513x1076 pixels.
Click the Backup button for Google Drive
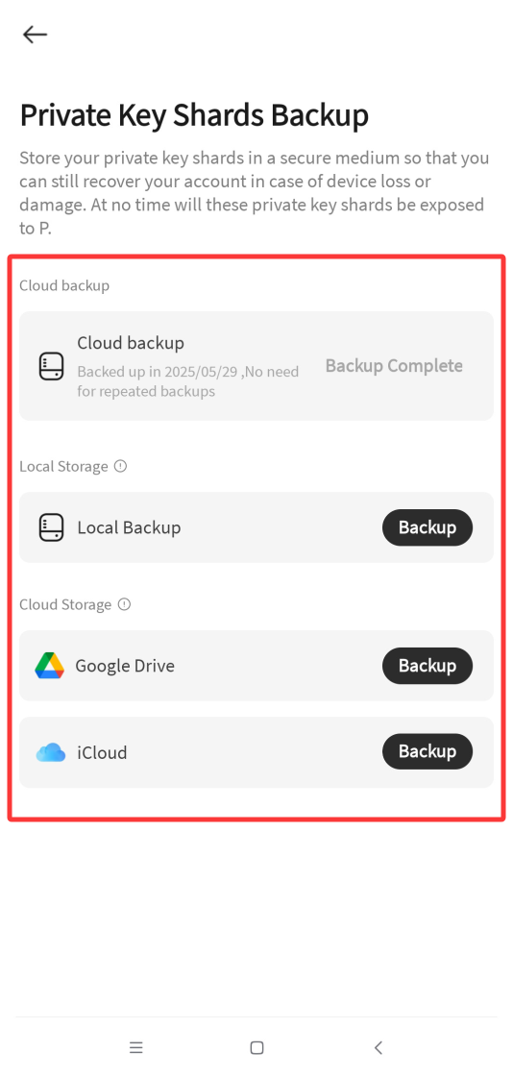pos(427,666)
